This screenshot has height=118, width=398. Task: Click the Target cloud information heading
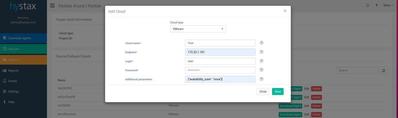[x=74, y=19]
